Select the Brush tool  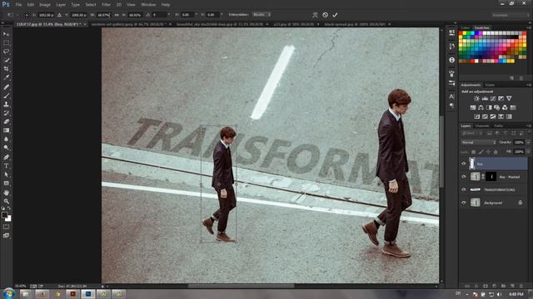tap(6, 96)
